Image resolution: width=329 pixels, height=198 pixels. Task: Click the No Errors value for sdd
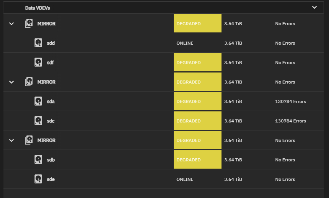click(285, 43)
